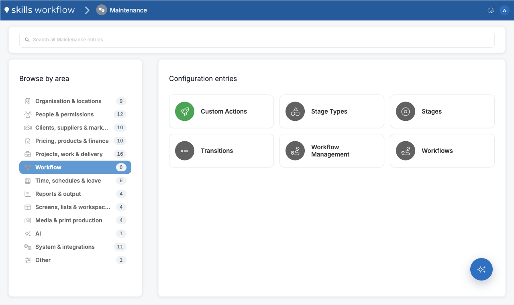514x305 pixels.
Task: Click the Workflow Management route icon
Action: tap(295, 151)
